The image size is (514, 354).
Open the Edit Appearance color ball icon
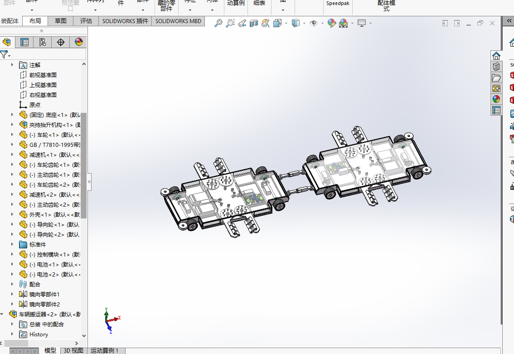[x=332, y=23]
